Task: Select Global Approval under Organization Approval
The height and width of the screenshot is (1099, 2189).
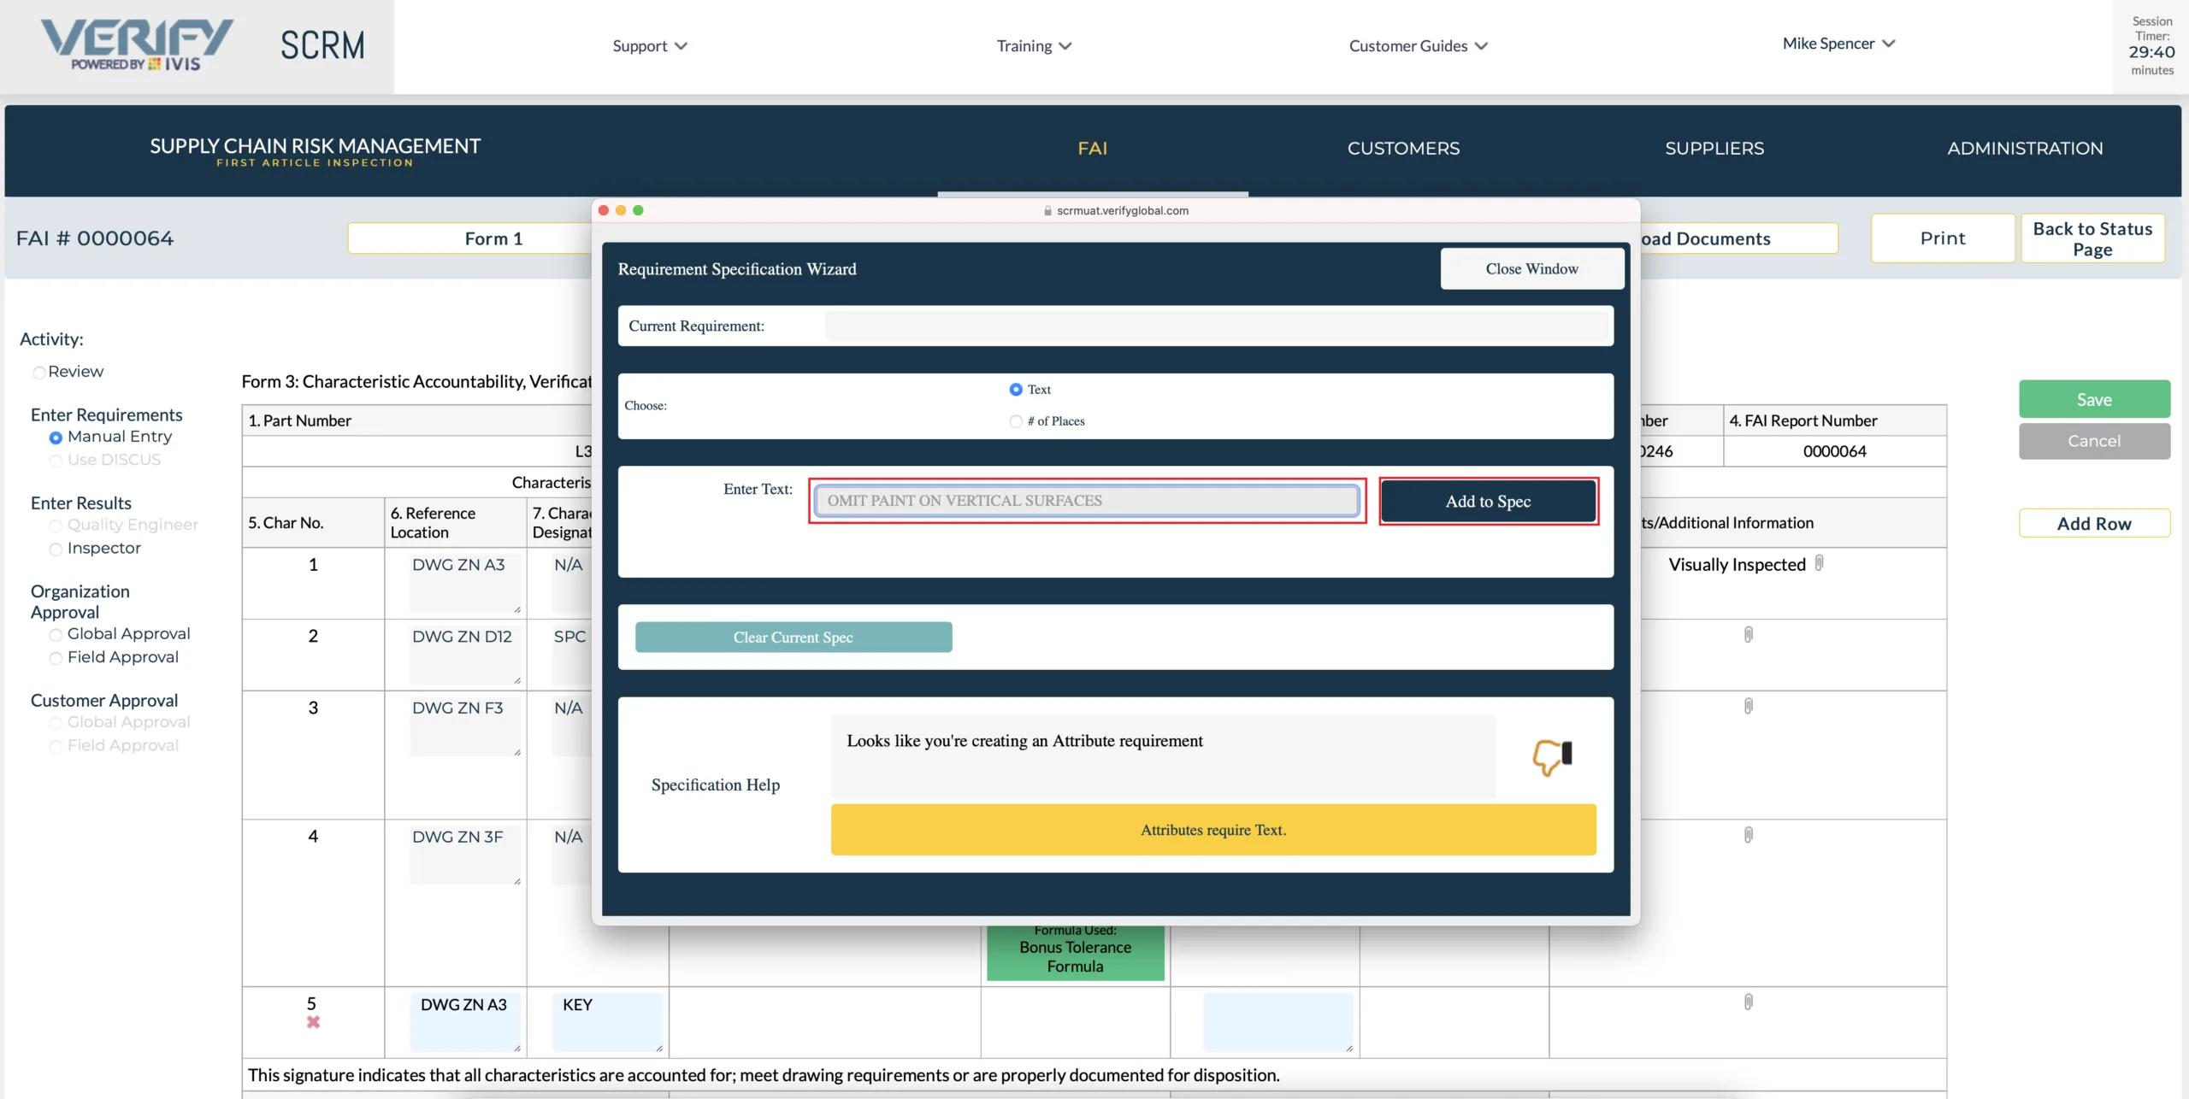Action: 56,635
